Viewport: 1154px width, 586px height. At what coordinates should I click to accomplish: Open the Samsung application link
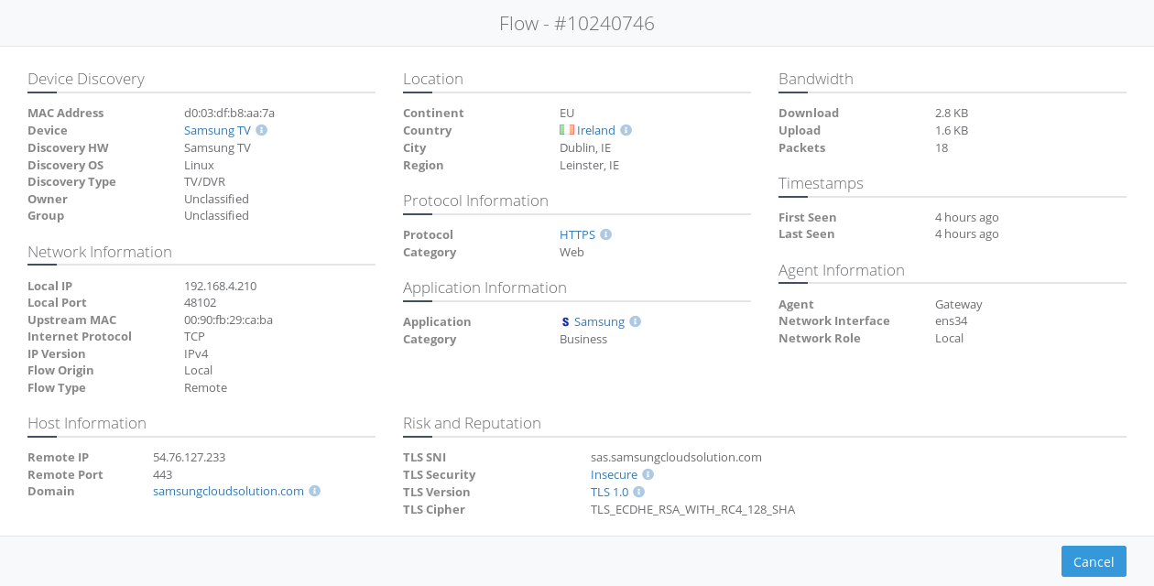599,322
